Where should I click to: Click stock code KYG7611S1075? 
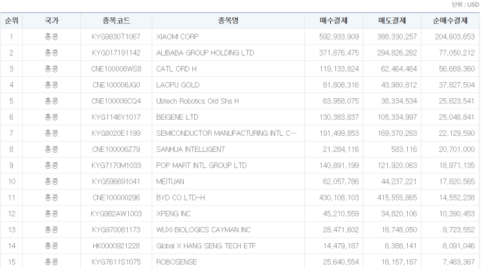[116, 262]
